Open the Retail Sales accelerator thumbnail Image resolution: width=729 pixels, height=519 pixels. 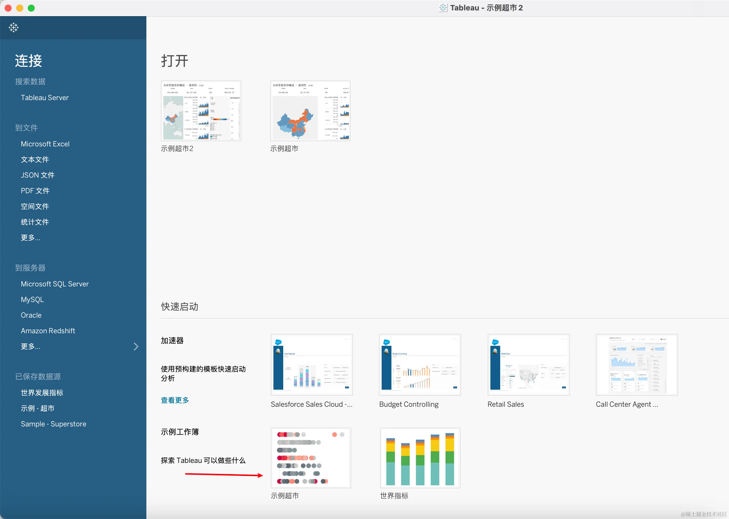pyautogui.click(x=528, y=365)
